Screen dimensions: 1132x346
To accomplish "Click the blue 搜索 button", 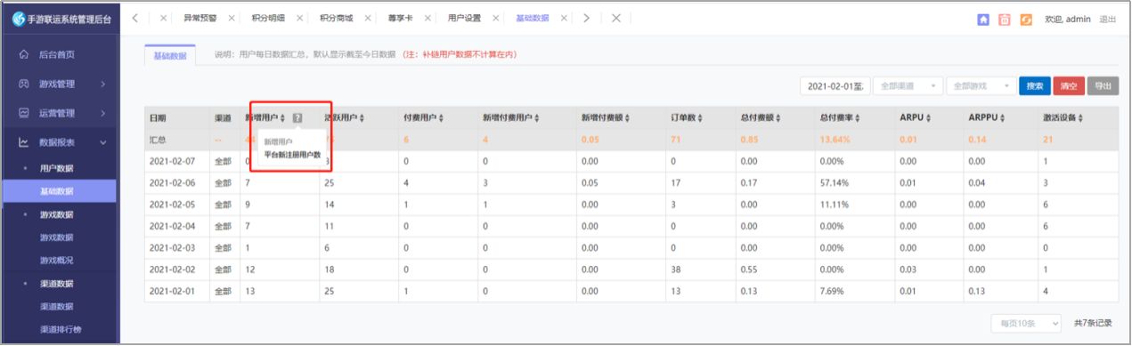I will click(x=1034, y=85).
